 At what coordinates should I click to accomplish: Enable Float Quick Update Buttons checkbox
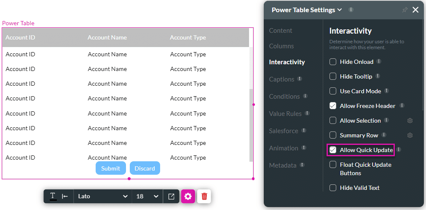point(333,165)
